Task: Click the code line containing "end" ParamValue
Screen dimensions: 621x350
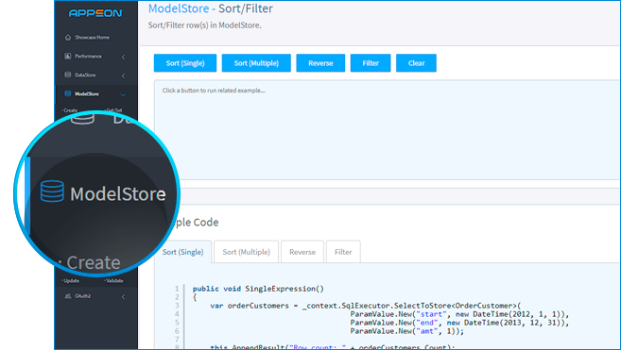Action: coord(459,323)
